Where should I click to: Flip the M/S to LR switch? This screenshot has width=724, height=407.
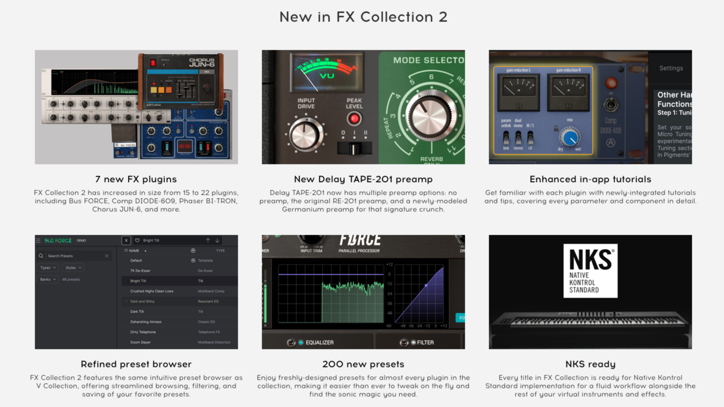[530, 138]
